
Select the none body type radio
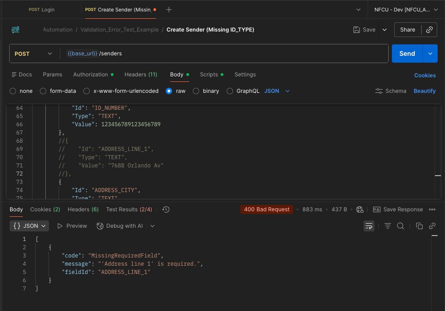pos(13,91)
